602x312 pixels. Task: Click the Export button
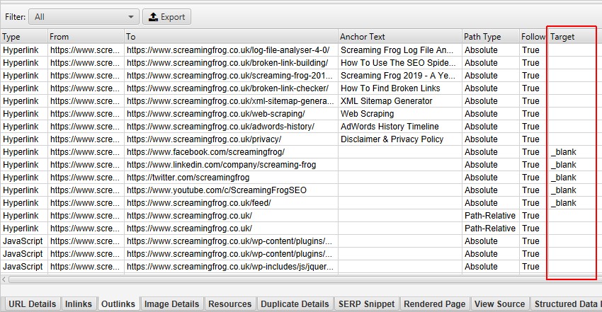(x=166, y=17)
